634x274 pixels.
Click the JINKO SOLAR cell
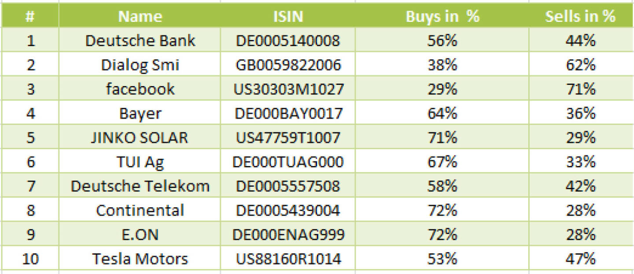pyautogui.click(x=140, y=137)
